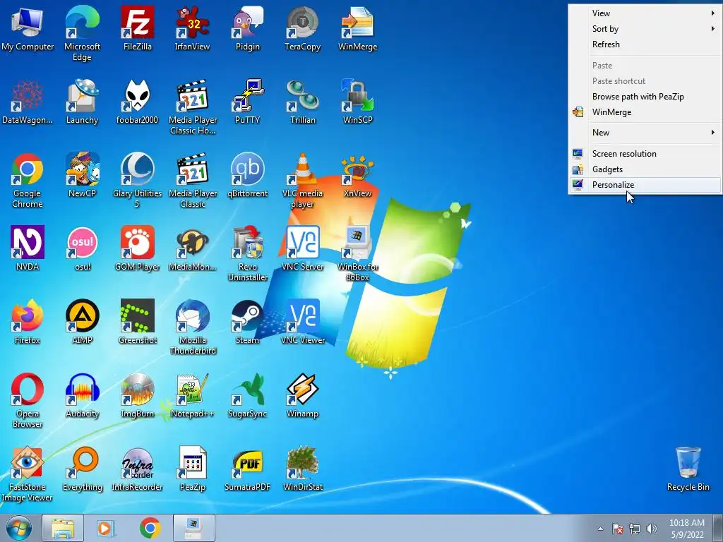Open FileZilla desktop shortcut
The image size is (723, 542).
[138, 28]
